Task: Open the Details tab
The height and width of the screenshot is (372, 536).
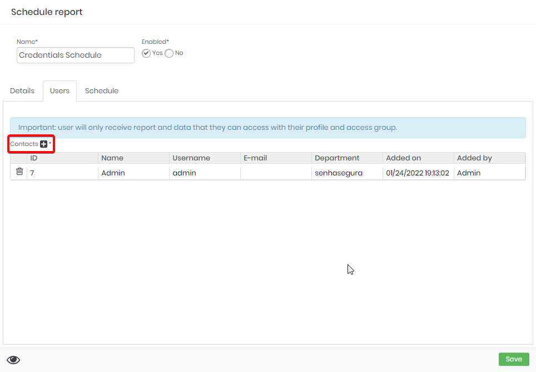Action: click(x=22, y=91)
